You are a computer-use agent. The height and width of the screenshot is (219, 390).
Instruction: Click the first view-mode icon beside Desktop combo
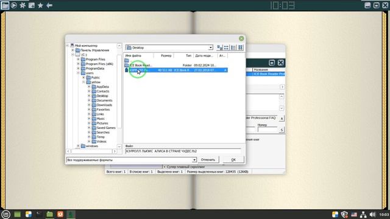point(219,47)
